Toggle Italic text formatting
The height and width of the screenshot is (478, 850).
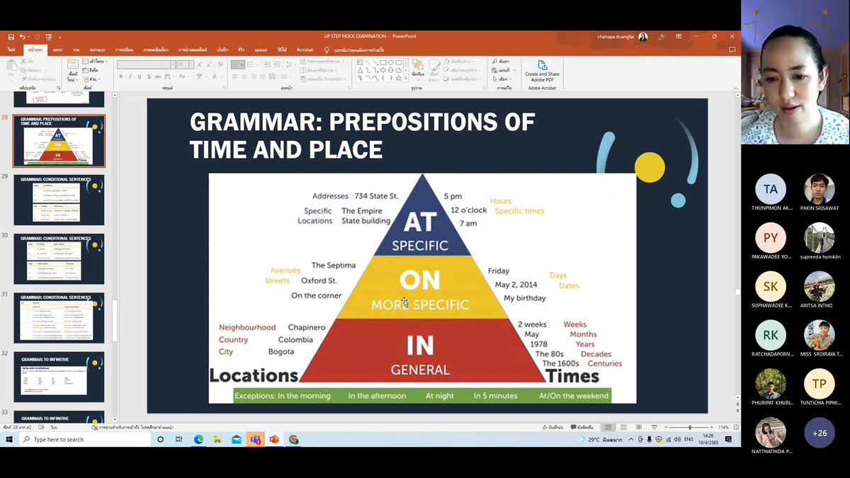click(130, 76)
